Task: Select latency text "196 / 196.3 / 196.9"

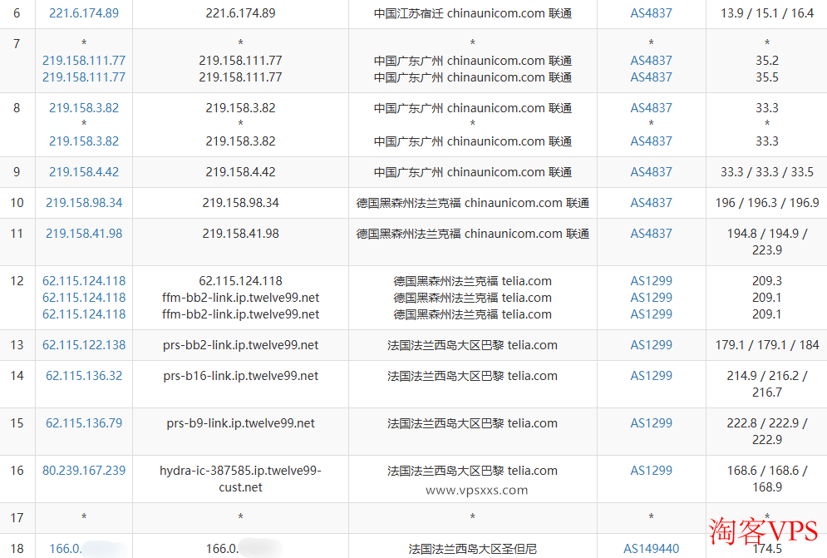Action: click(767, 203)
